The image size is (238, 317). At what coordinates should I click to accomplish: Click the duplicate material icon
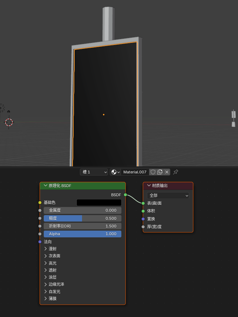point(160,172)
